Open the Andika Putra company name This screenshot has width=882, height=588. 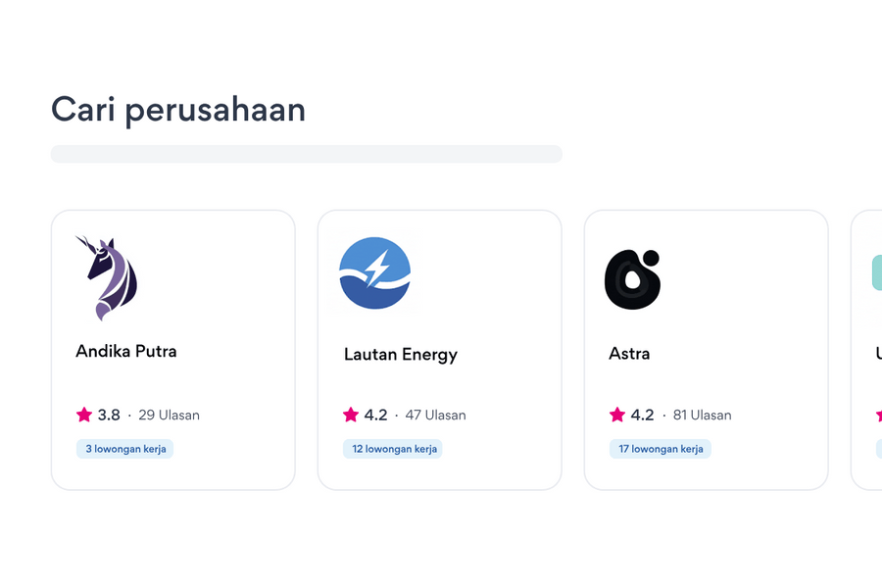(126, 351)
